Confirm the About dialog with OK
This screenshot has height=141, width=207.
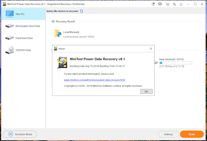pyautogui.click(x=146, y=92)
